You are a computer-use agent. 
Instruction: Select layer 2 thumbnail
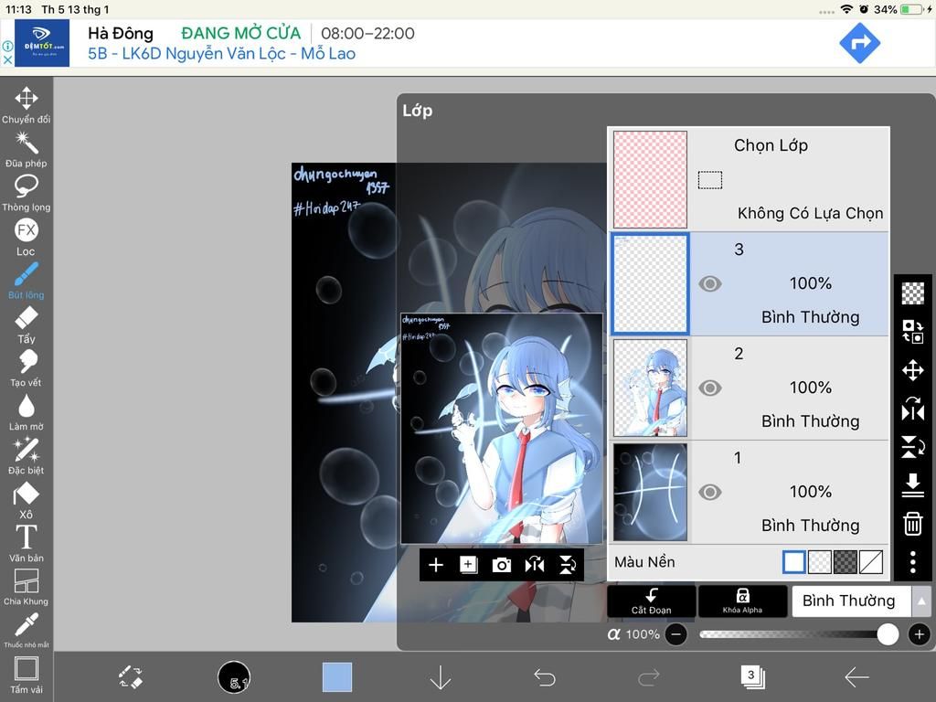[x=650, y=388]
